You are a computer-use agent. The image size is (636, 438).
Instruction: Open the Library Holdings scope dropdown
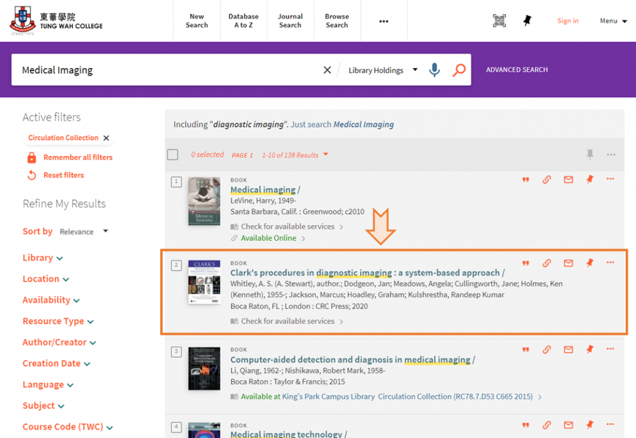(x=383, y=70)
